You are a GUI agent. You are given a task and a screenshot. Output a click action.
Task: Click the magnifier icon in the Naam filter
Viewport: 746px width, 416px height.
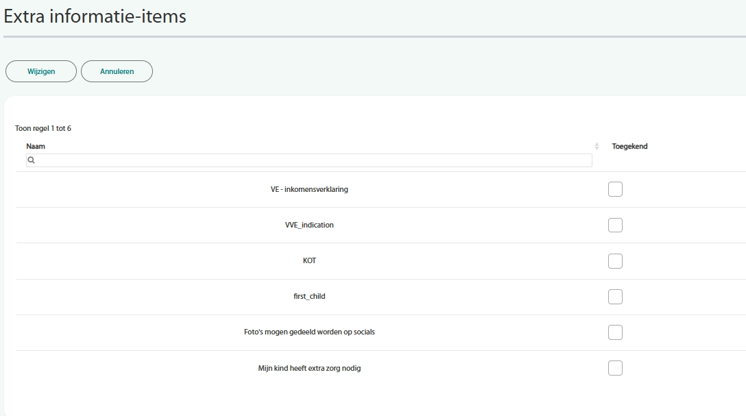tap(32, 160)
